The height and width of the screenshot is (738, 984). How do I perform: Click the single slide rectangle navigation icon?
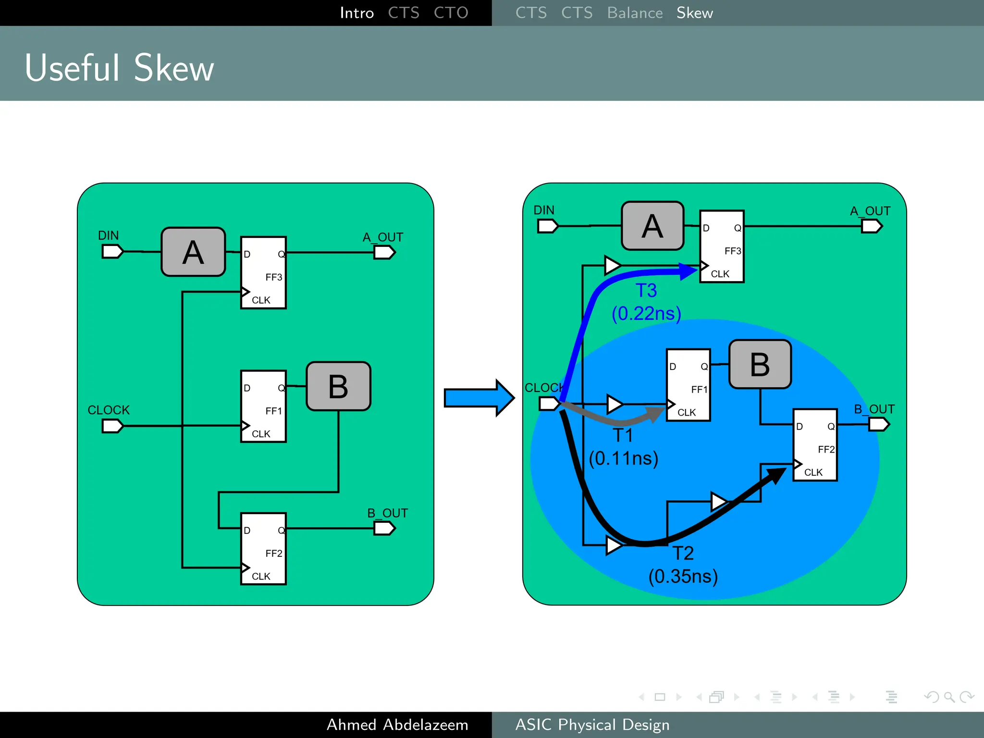coord(660,697)
